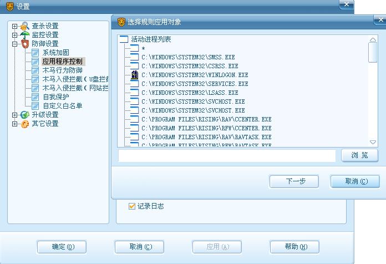The width and height of the screenshot is (386, 264).
Task: Click the icon beside RAV\RAVTASK.EXE
Action: [134, 136]
